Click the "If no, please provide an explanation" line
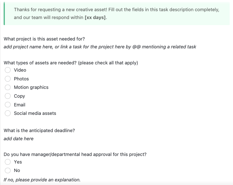 42,180
